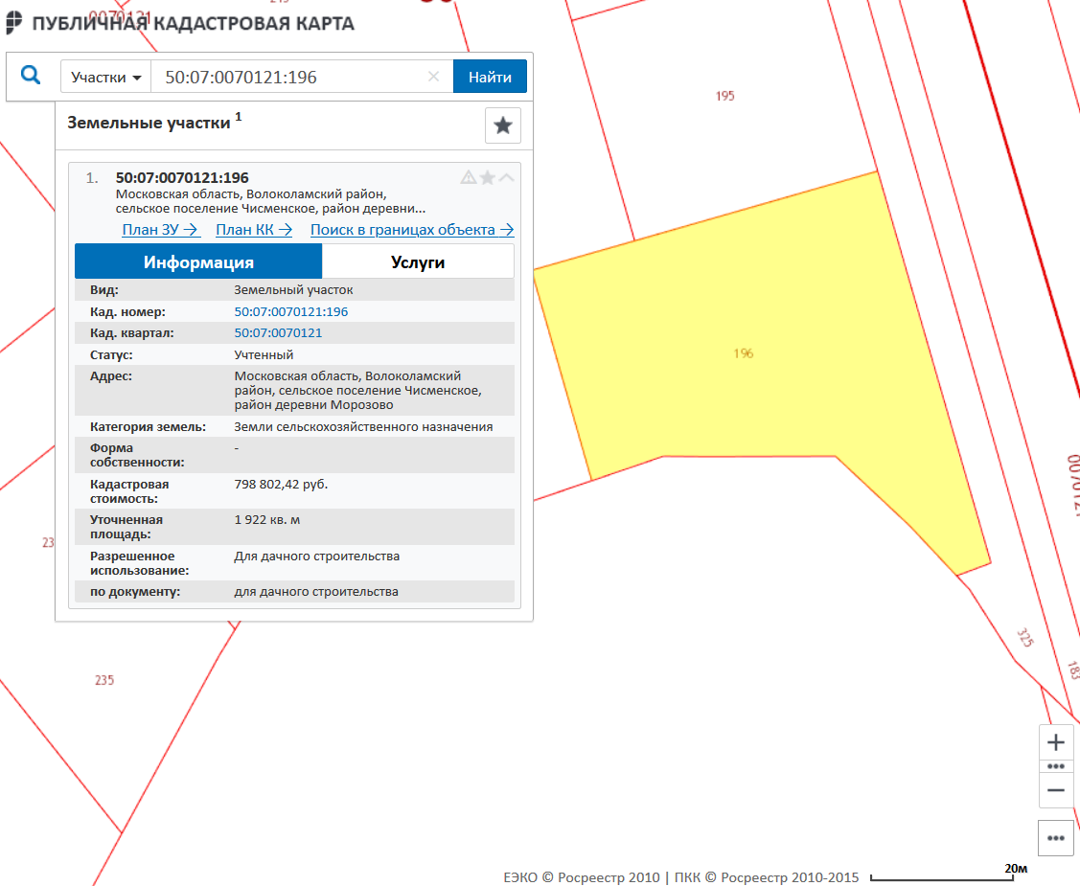Open the Участки search type dropdown
The height and width of the screenshot is (886, 1080).
click(x=106, y=77)
